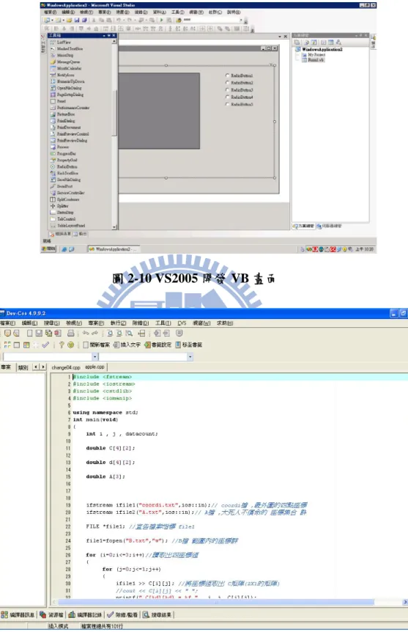
Task: Click WindowsApplication2 taskbar button
Action: [x=114, y=249]
